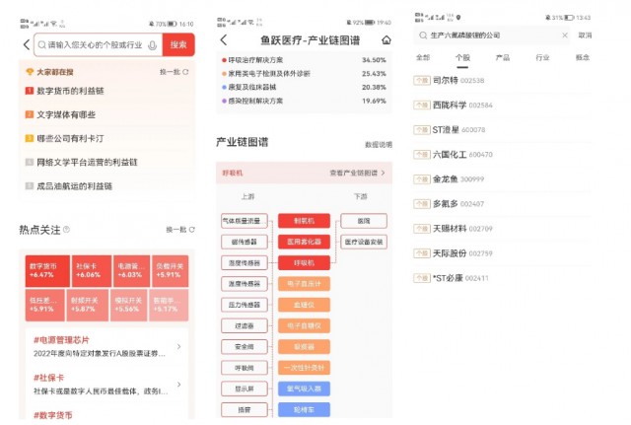Image resolution: width=631 pixels, height=425 pixels.
Task: Tap the info icon beside 热点关注
Action: pos(66,229)
